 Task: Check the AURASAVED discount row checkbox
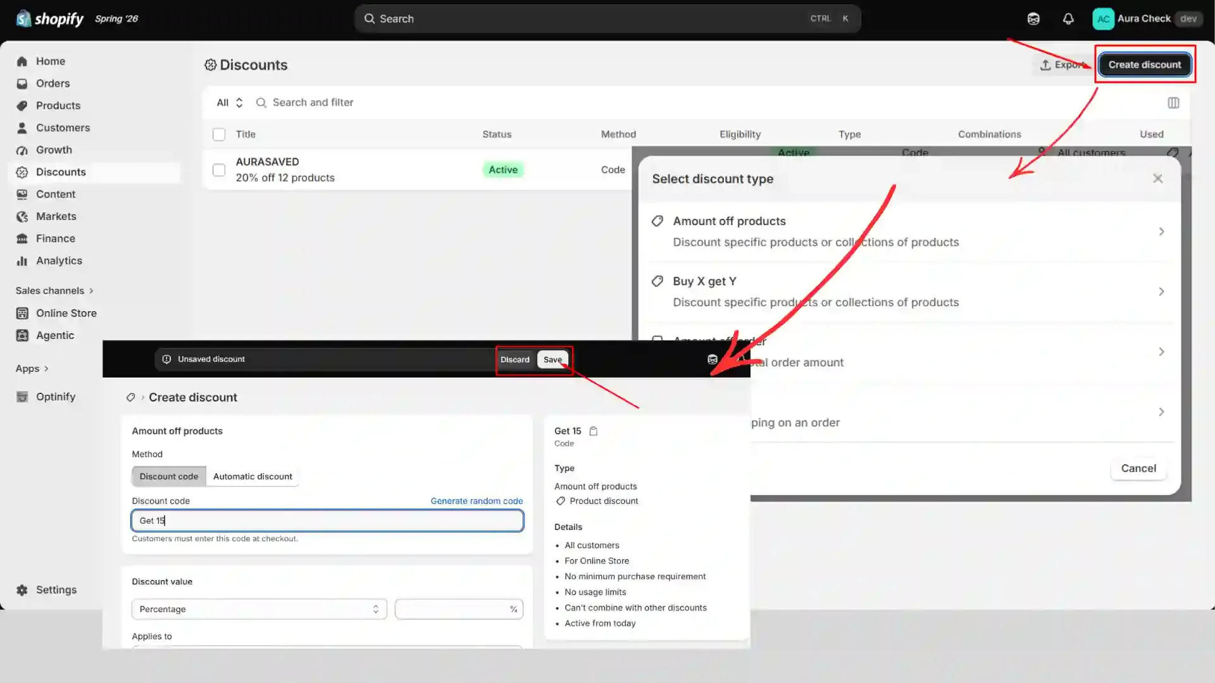coord(219,169)
